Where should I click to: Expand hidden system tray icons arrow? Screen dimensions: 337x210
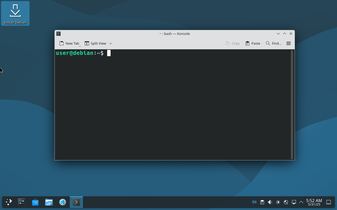(301, 202)
